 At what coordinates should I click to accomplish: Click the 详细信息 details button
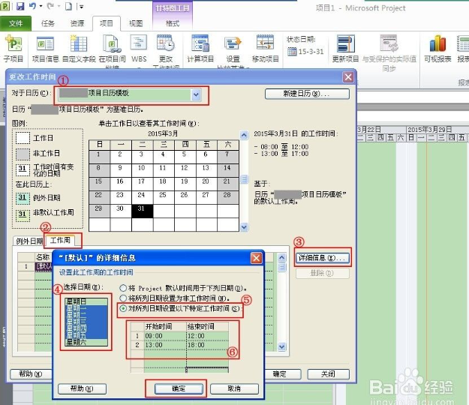tap(320, 258)
